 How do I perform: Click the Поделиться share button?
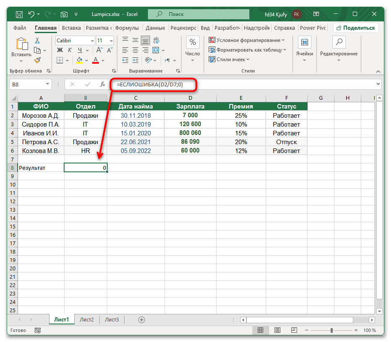(x=356, y=28)
